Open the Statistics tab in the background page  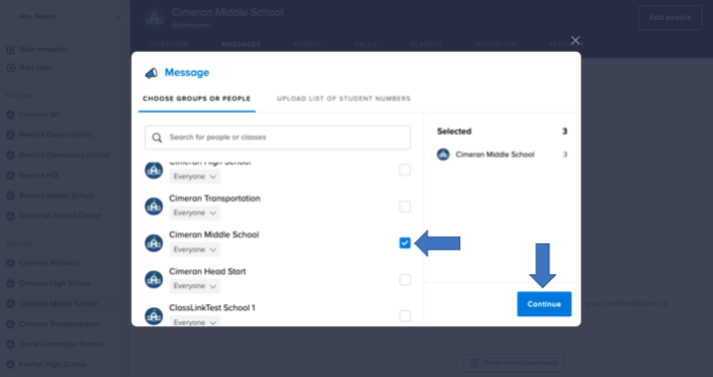click(495, 45)
